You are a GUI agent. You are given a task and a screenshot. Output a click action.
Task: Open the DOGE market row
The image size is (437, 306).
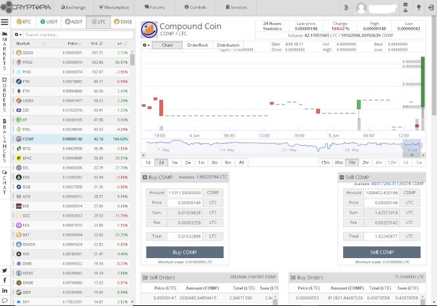(x=70, y=53)
